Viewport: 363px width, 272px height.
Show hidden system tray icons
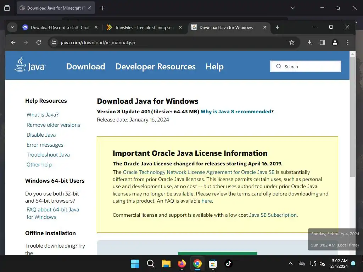pyautogui.click(x=291, y=263)
